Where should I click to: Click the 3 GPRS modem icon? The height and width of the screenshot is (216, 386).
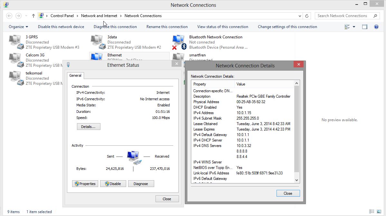point(15,41)
